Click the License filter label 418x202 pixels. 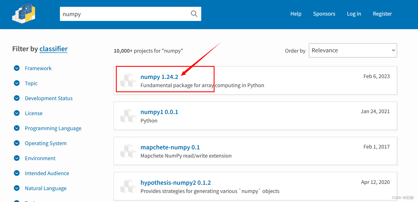[34, 113]
